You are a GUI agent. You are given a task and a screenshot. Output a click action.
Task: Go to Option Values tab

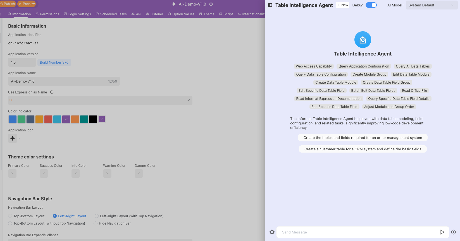click(x=181, y=14)
